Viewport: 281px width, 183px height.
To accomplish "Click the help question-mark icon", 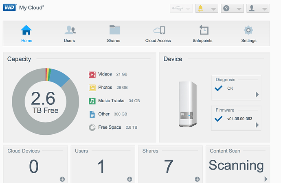I will click(226, 8).
